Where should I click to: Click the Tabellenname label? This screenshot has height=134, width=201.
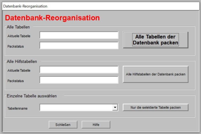click(x=18, y=108)
